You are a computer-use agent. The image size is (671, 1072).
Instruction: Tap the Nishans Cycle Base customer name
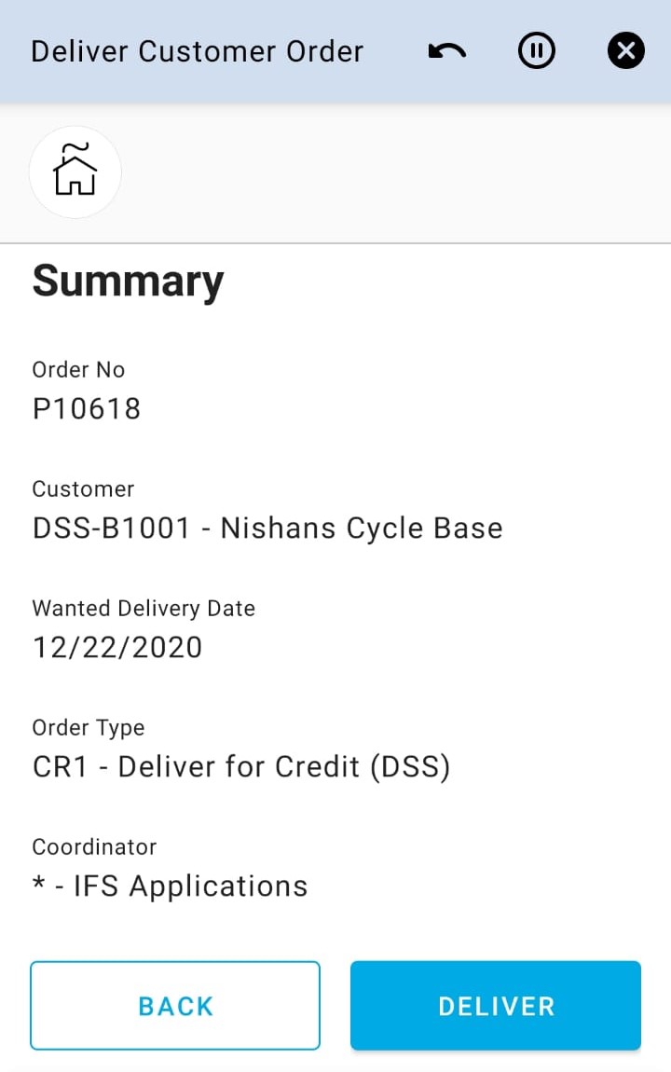pyautogui.click(x=362, y=529)
